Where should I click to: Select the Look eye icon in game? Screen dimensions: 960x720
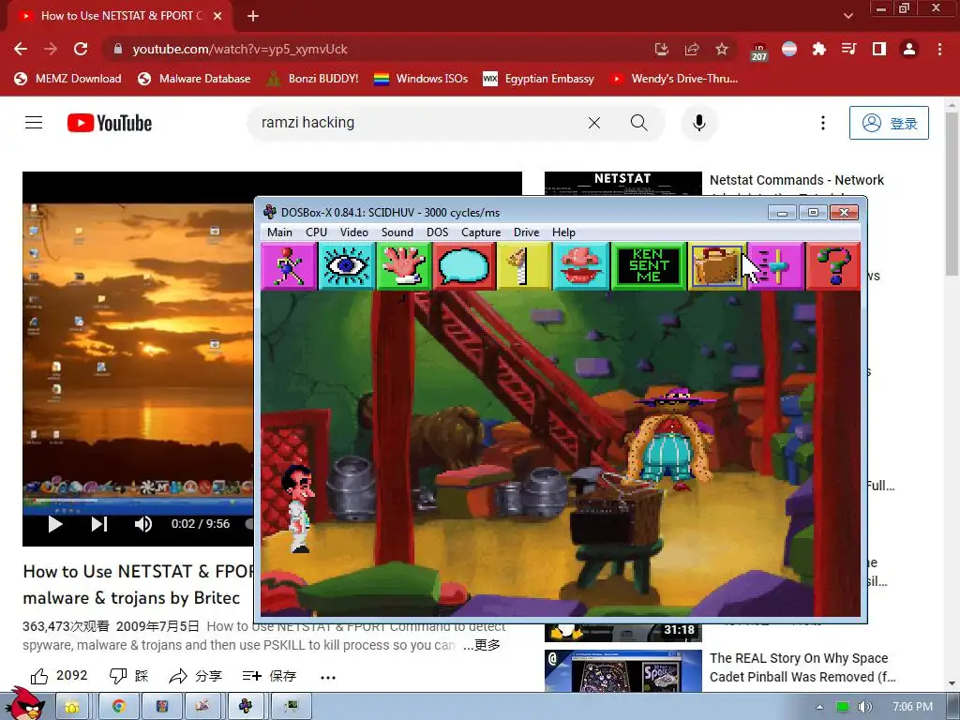[346, 265]
